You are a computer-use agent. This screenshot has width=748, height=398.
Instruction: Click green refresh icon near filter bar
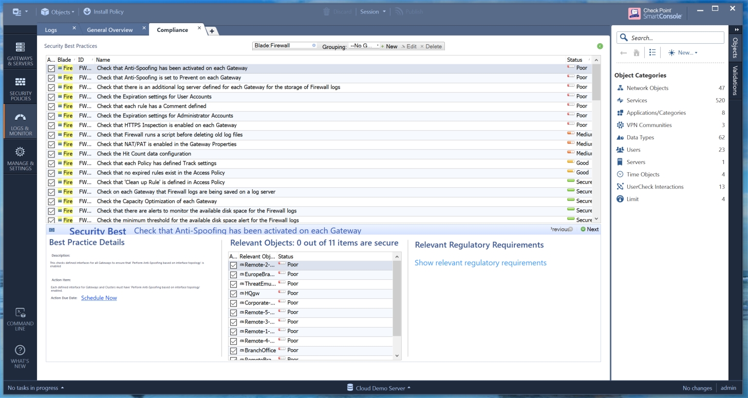(x=600, y=46)
